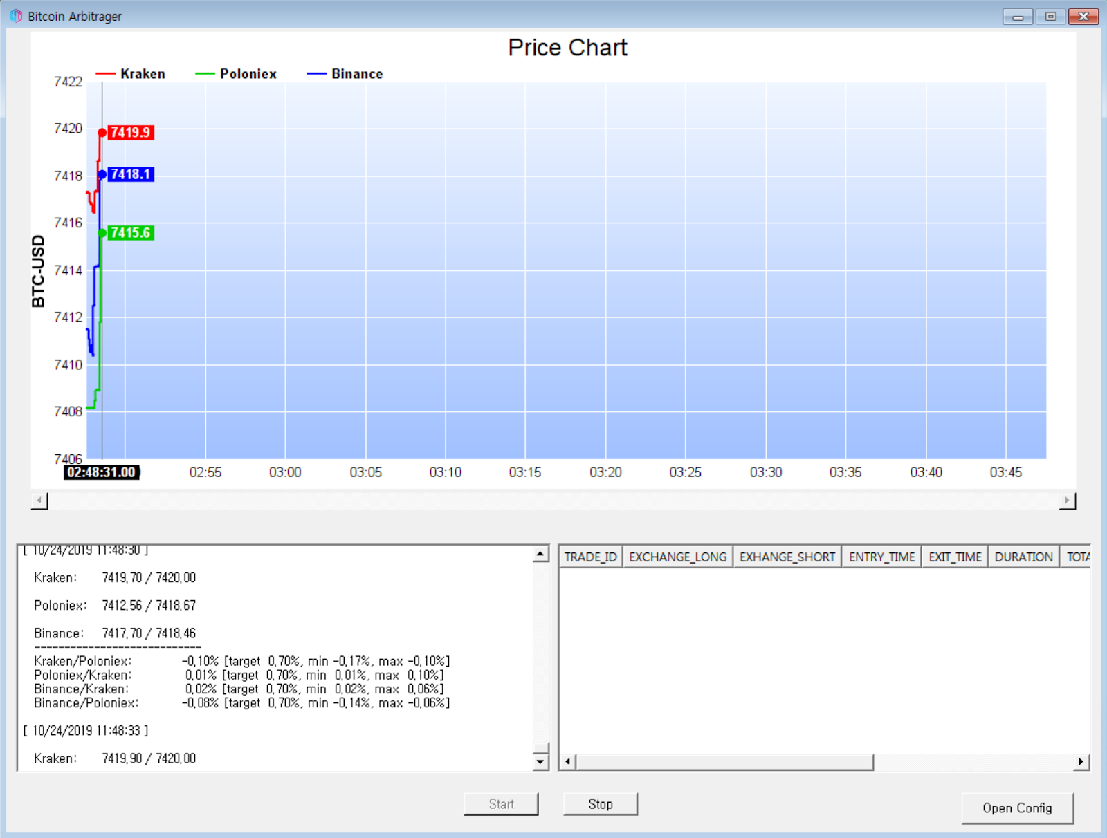Viewport: 1107px width, 838px height.
Task: Click the log panel scroll up arrow
Action: (541, 555)
